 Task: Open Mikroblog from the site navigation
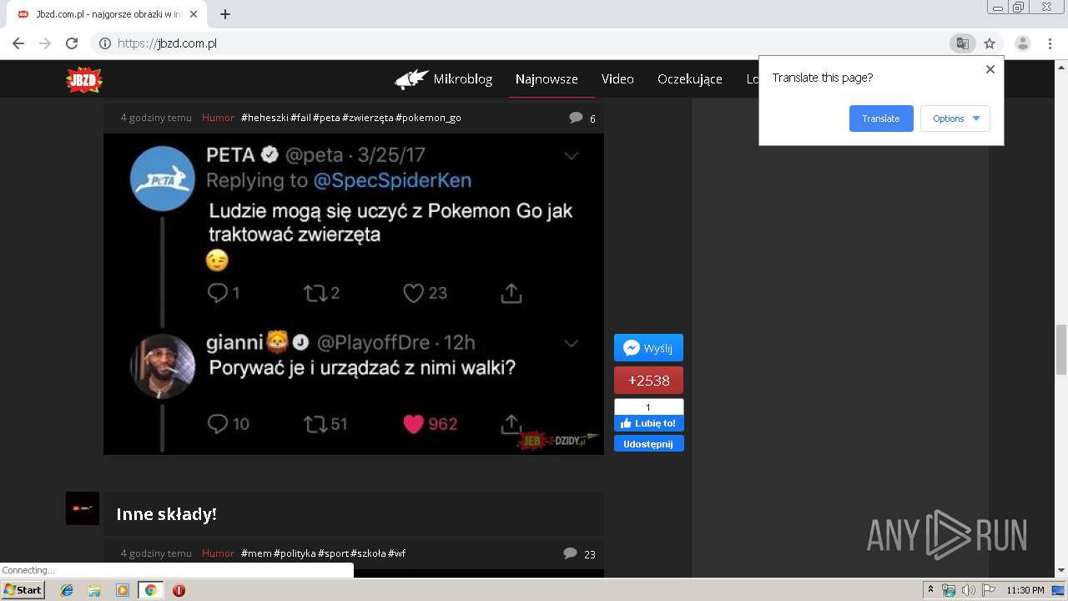444,79
